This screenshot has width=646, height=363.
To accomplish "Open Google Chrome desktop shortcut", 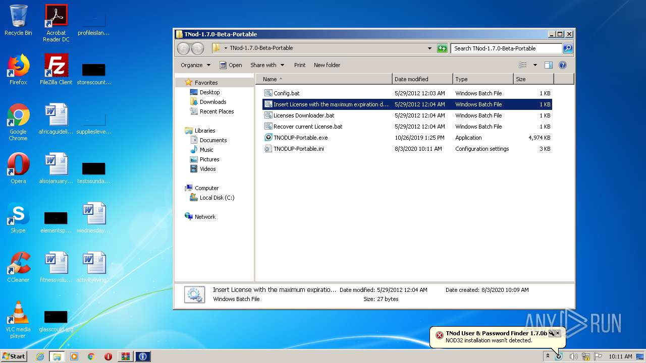I will point(18,123).
